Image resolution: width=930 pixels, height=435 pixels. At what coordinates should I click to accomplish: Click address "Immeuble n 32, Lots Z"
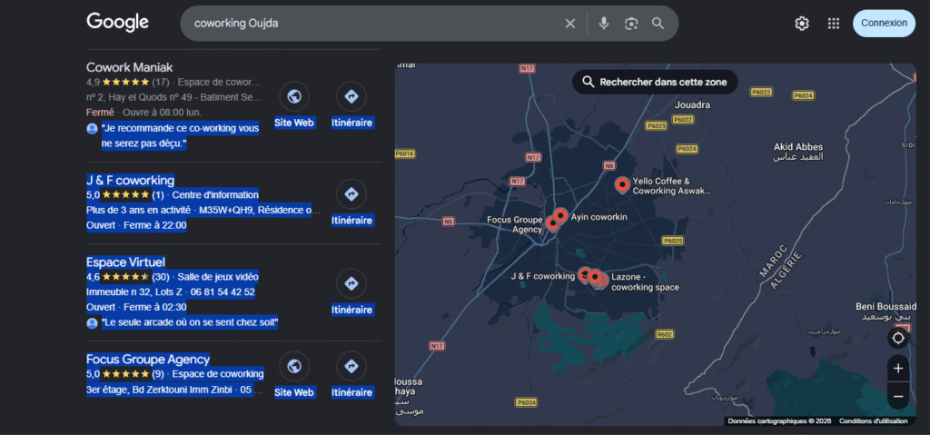click(x=134, y=292)
